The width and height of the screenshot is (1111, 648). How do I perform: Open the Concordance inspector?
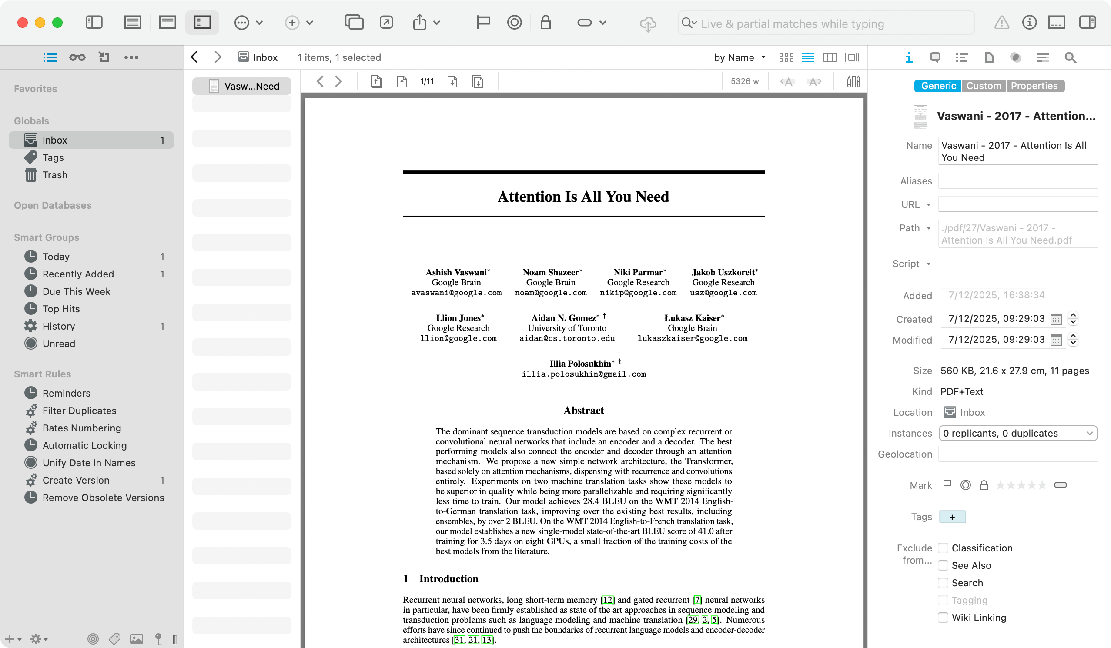[x=1043, y=57]
